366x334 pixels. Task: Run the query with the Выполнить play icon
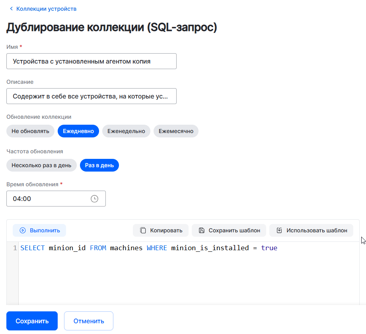[23, 230]
